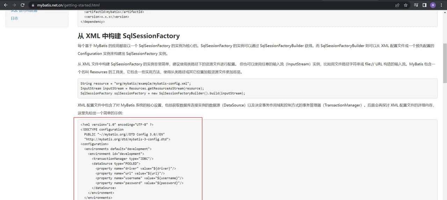This screenshot has height=200, width=447.
Task: Click the code line starting with String resource
Action: tap(135, 84)
